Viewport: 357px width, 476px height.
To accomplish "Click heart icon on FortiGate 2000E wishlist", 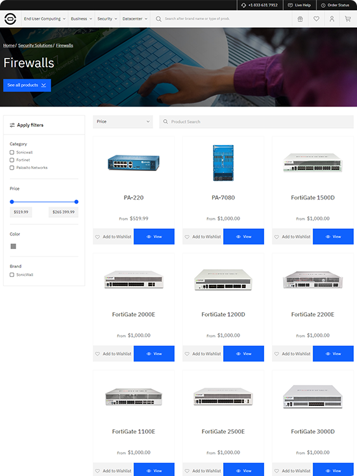I will pyautogui.click(x=97, y=354).
